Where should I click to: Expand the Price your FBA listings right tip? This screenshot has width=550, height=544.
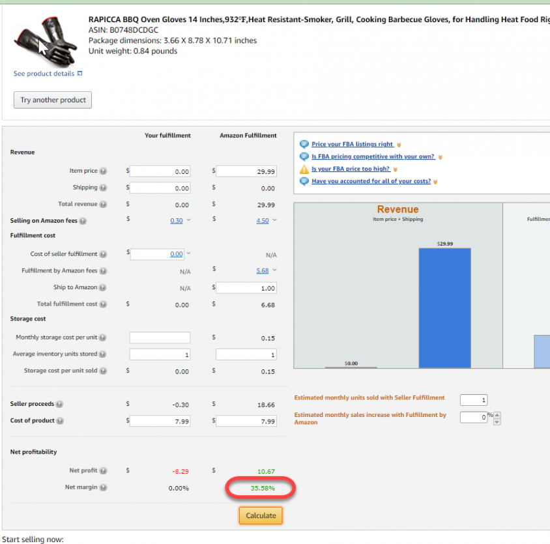[x=399, y=145]
